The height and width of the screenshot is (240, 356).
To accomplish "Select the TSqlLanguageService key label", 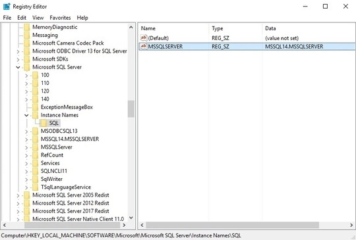I will click(x=66, y=187).
